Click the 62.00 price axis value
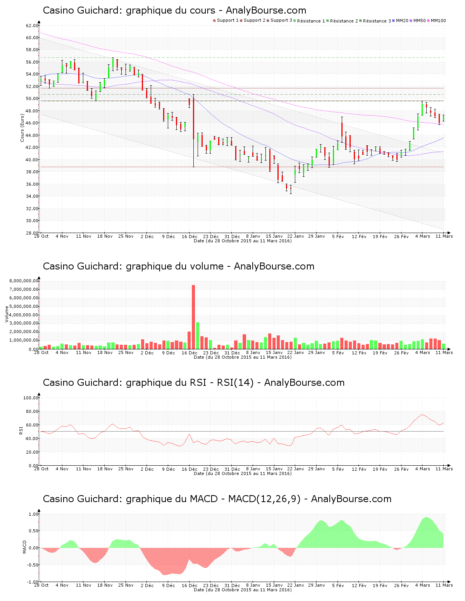The image size is (465, 601). 32,26
